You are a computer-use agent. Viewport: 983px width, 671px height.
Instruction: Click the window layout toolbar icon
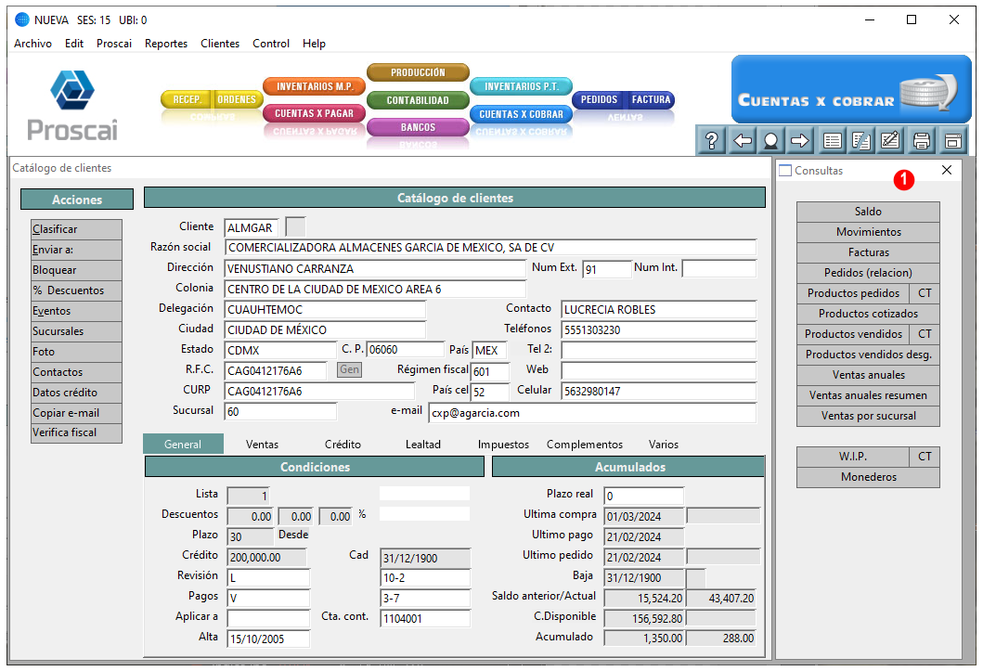click(953, 140)
